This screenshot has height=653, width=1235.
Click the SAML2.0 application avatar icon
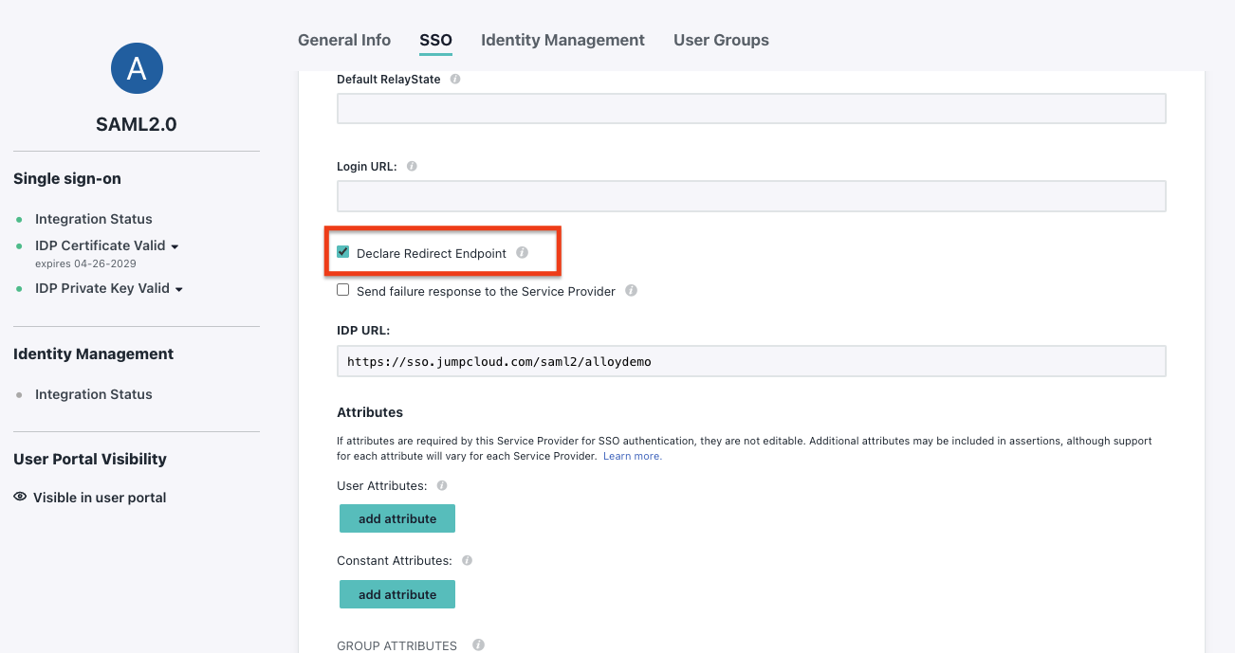tap(137, 67)
